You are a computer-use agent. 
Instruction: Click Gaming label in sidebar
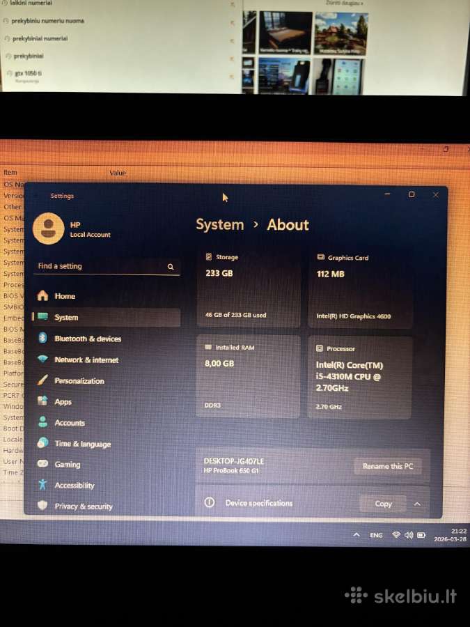(x=68, y=464)
